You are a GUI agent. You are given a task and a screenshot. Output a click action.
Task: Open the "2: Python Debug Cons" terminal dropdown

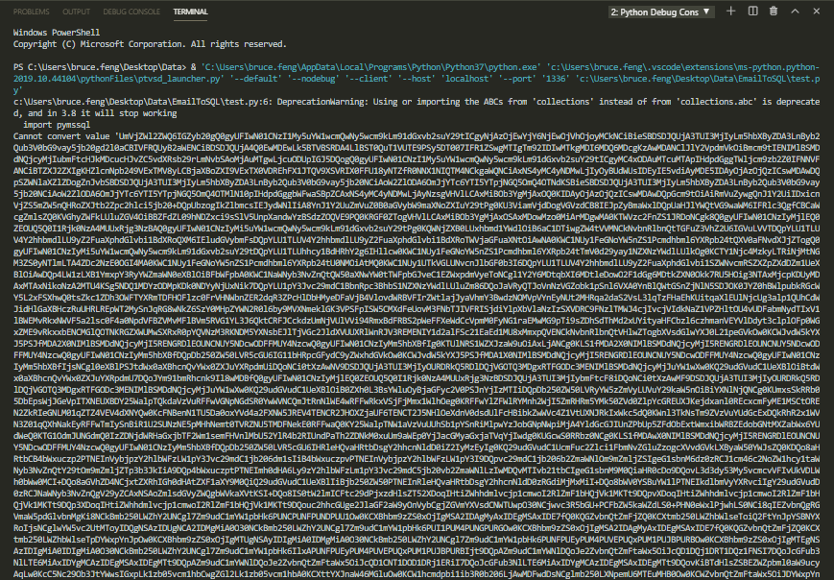click(x=662, y=11)
